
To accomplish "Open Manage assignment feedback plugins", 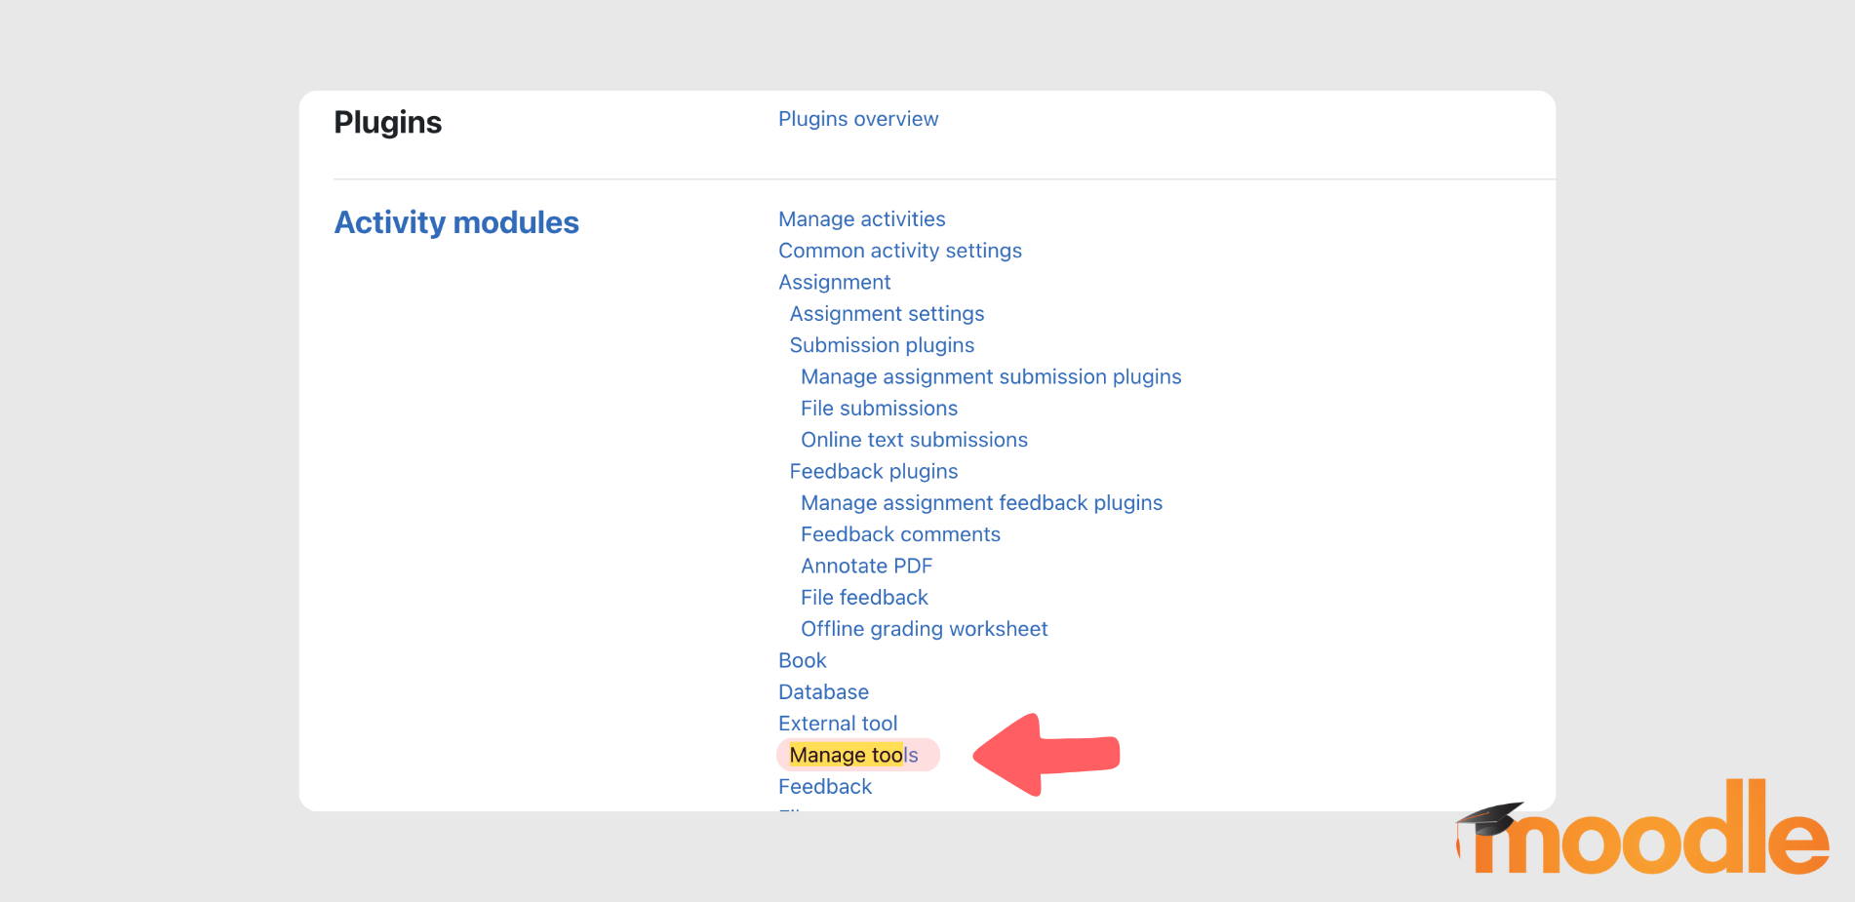I will pyautogui.click(x=980, y=502).
